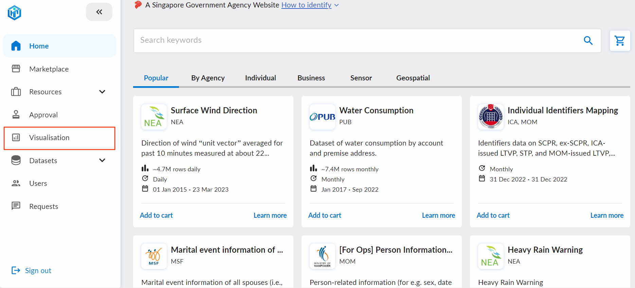Switch to the Geospatial tab
635x288 pixels.
tap(413, 78)
